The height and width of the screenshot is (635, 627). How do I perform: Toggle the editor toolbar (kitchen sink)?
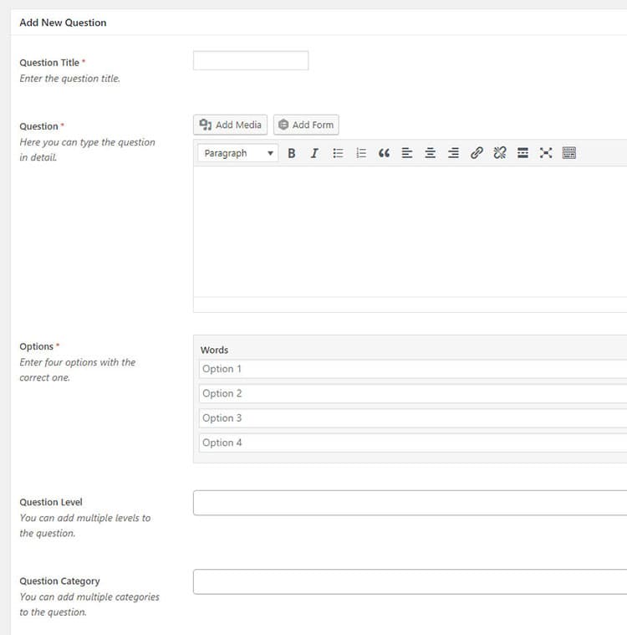[x=569, y=153]
